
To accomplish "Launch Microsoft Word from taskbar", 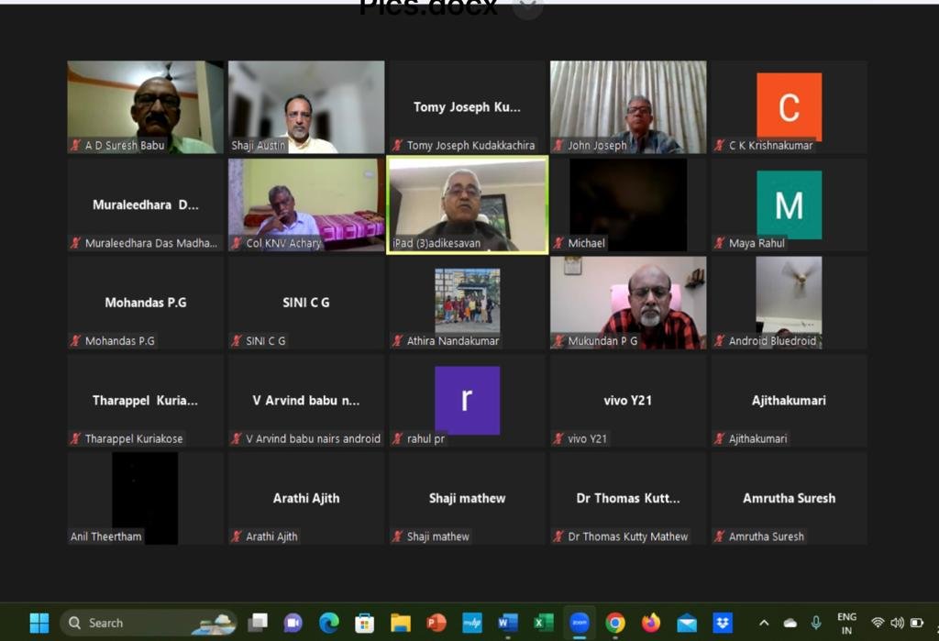I will tap(507, 623).
